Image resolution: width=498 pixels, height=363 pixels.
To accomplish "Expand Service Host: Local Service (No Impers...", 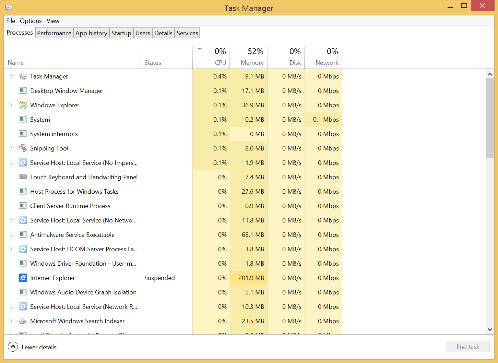I will pyautogui.click(x=11, y=163).
